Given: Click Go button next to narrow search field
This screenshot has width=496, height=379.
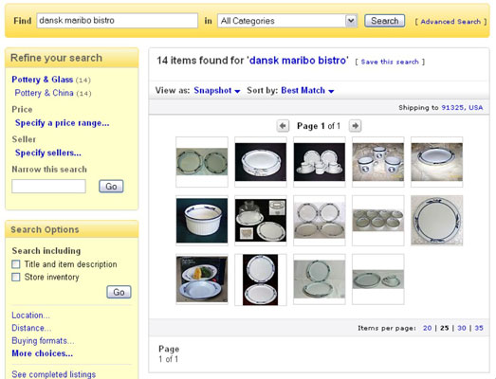Looking at the screenshot, I should click(x=111, y=186).
